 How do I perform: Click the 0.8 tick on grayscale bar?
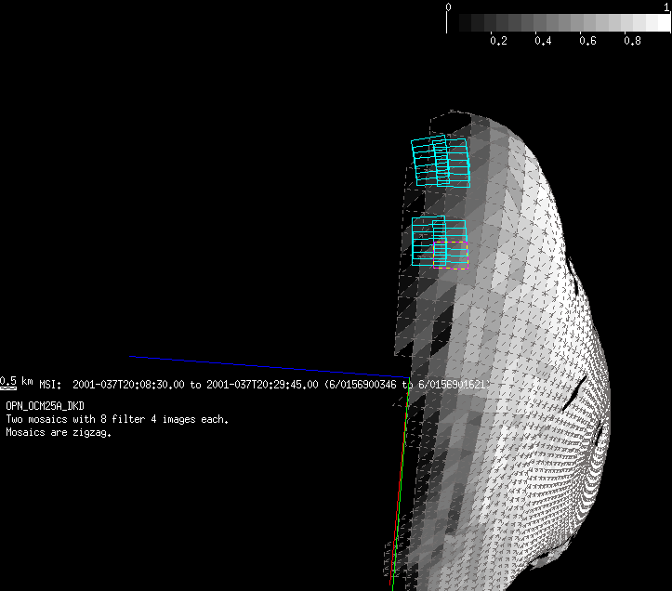pyautogui.click(x=632, y=41)
